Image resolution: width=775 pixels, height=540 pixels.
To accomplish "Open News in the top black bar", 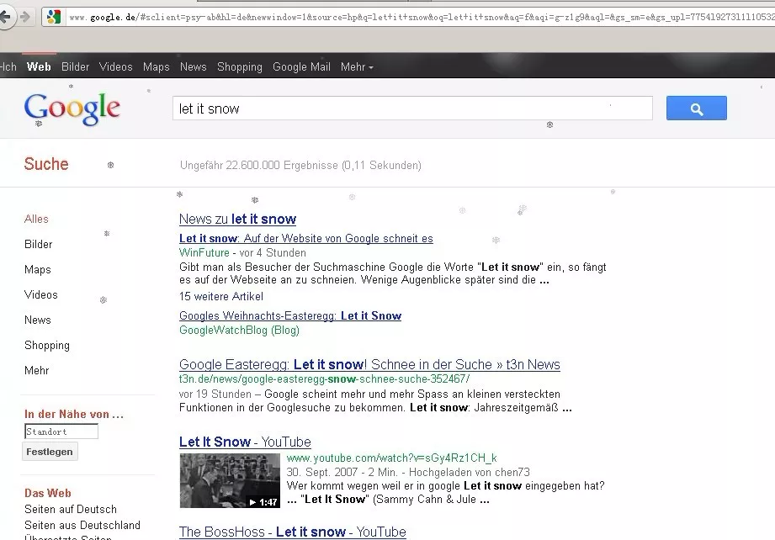I will [194, 66].
